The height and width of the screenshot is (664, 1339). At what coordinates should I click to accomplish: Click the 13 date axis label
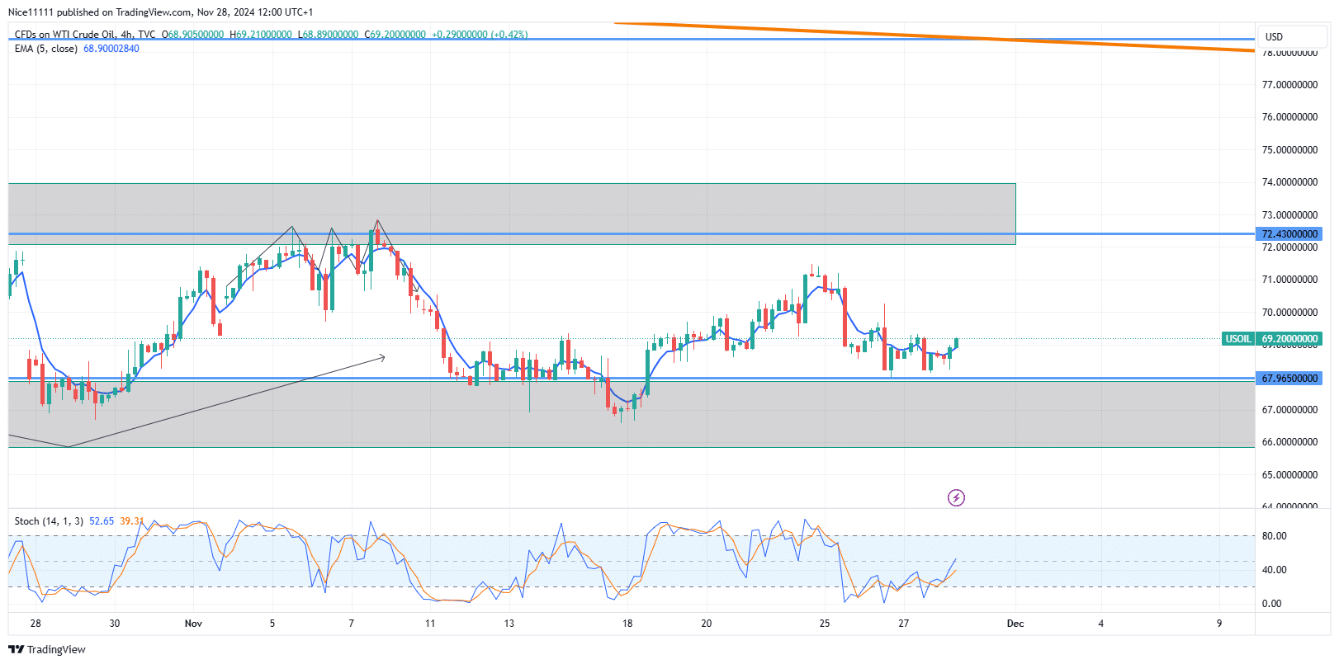[509, 624]
